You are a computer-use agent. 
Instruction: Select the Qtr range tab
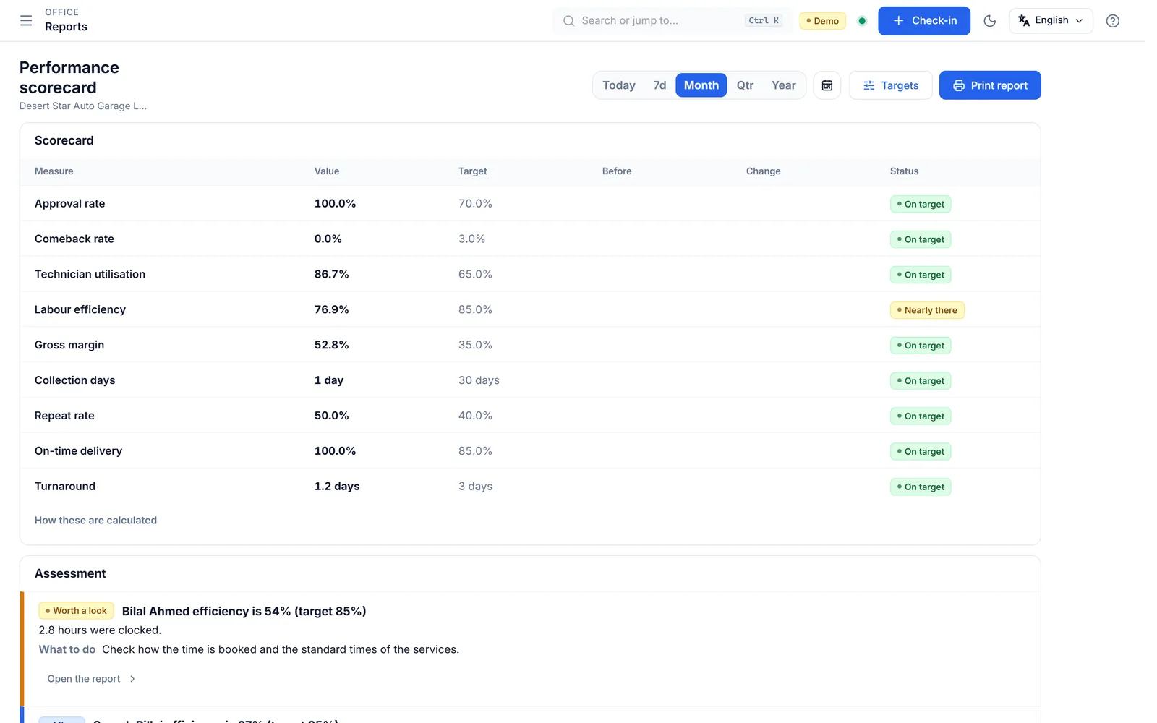[x=745, y=85]
